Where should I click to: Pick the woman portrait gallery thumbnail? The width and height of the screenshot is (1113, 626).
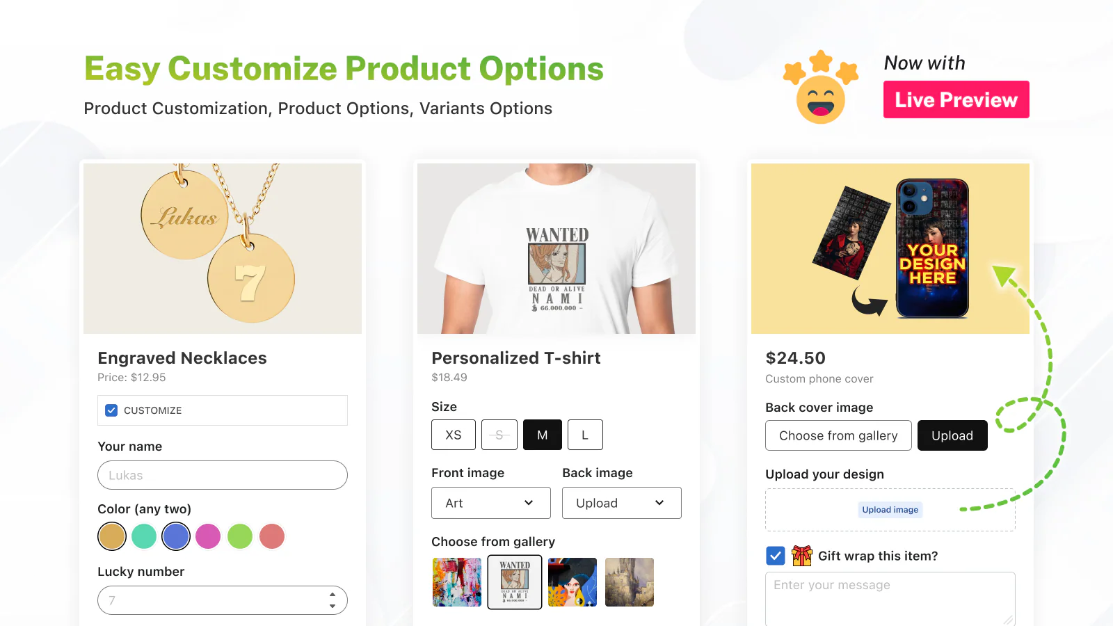[x=572, y=582]
